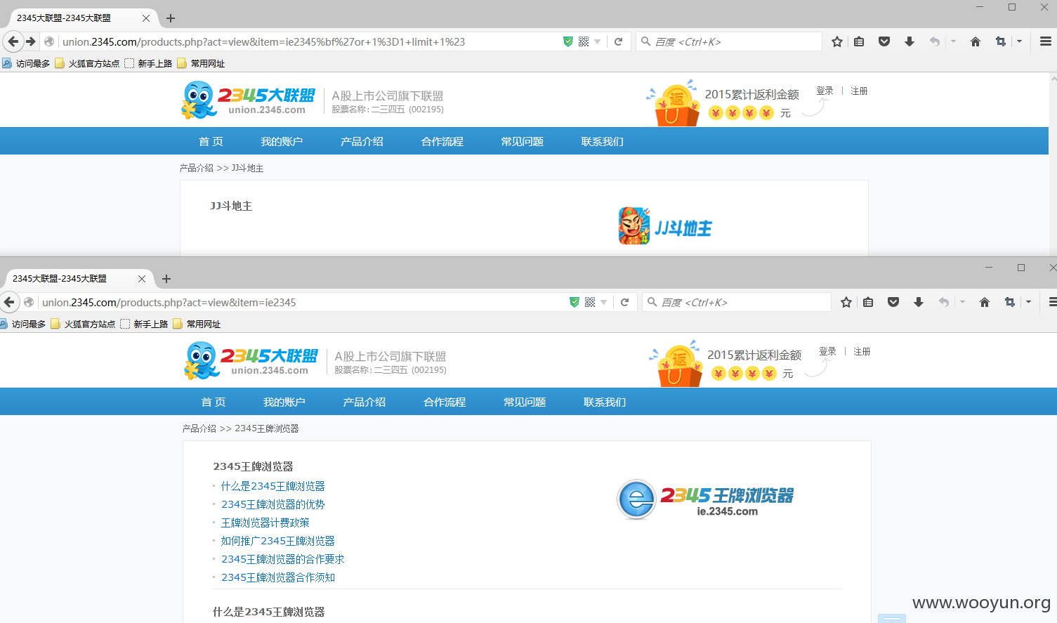This screenshot has height=623, width=1057.
Task: Open link 什么是2345王牌浏览器
Action: tap(273, 486)
